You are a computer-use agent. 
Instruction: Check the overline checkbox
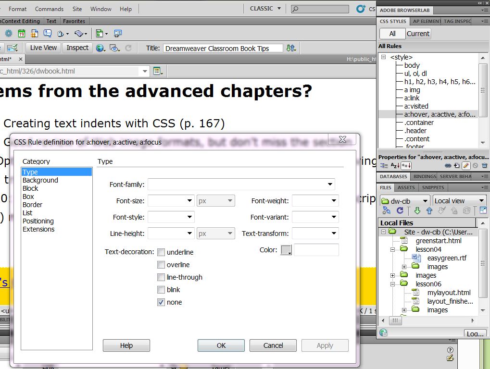(x=161, y=265)
